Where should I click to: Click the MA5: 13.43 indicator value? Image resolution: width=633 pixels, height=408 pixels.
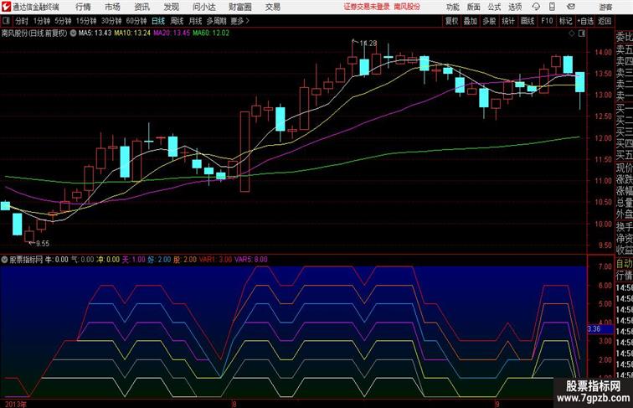[x=95, y=34]
